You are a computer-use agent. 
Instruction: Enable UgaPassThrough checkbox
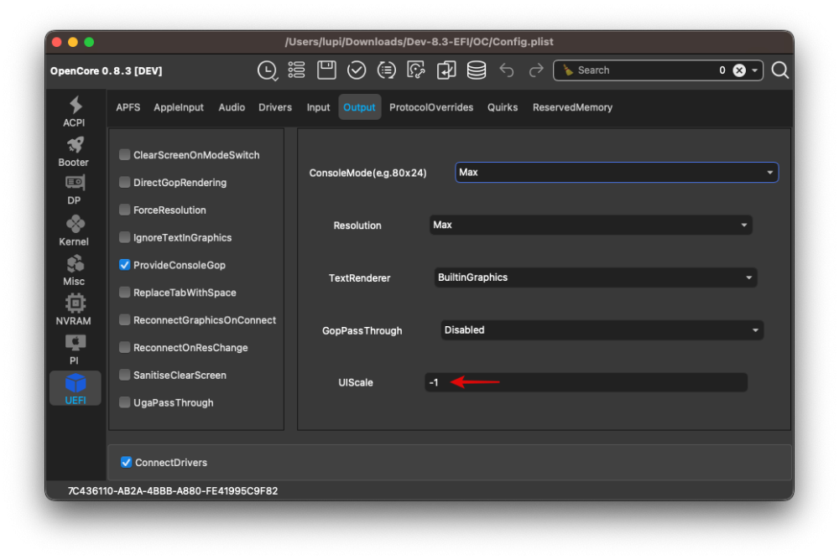click(x=124, y=402)
